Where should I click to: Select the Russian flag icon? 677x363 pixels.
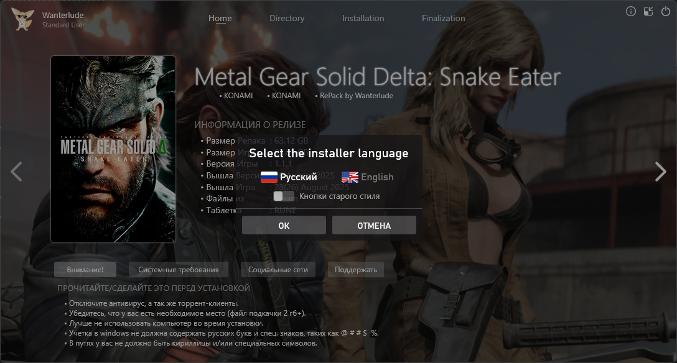pos(269,177)
